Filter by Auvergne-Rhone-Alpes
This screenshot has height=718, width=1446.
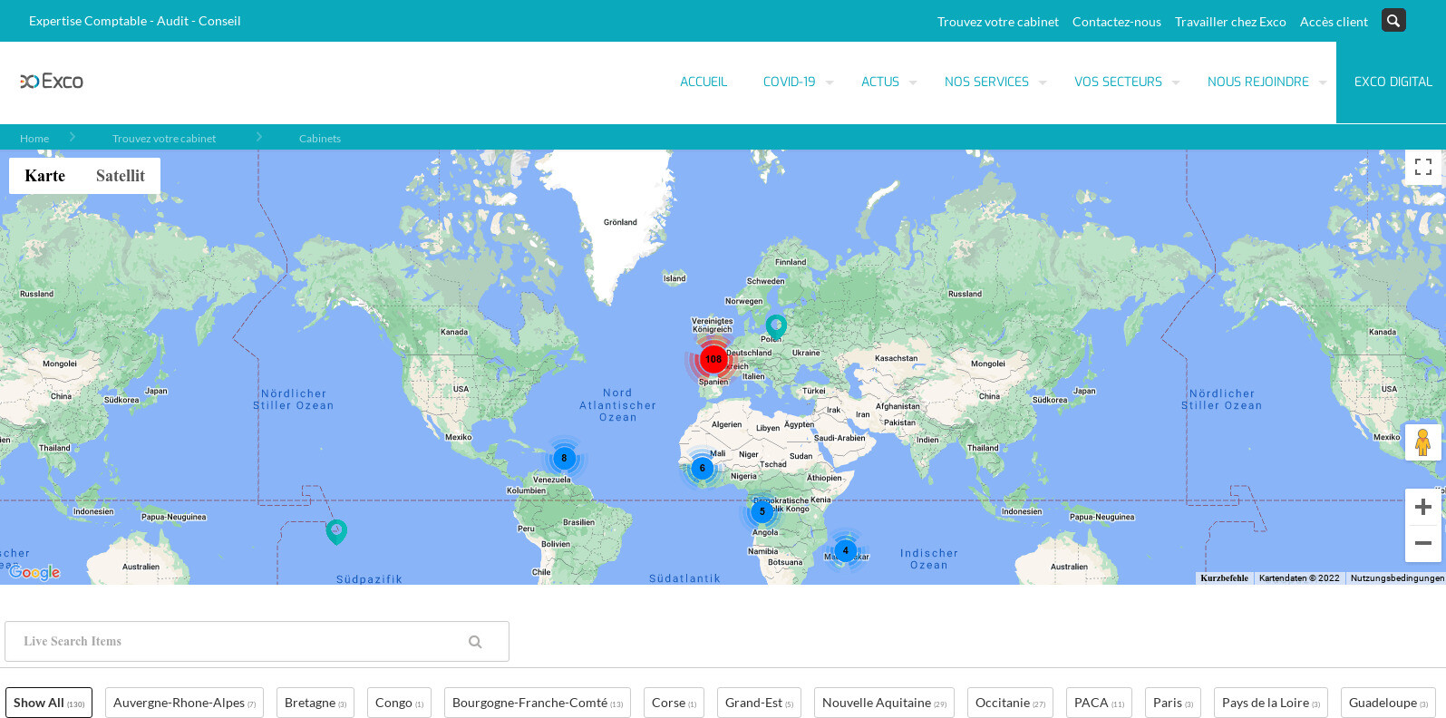184,703
